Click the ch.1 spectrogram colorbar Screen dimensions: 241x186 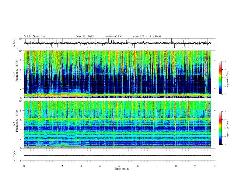pos(220,78)
